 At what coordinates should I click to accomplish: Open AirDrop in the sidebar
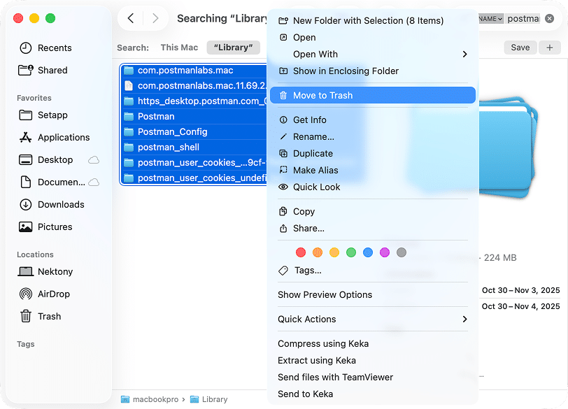pos(53,294)
